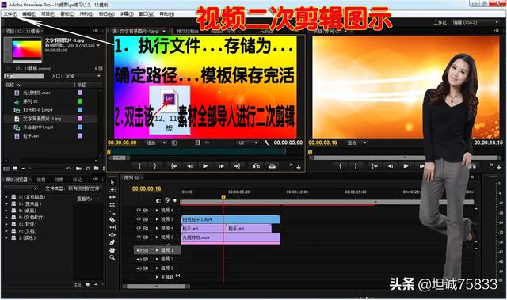Play the source monitor clip
Image resolution: width=507 pixels, height=300 pixels.
[x=205, y=166]
